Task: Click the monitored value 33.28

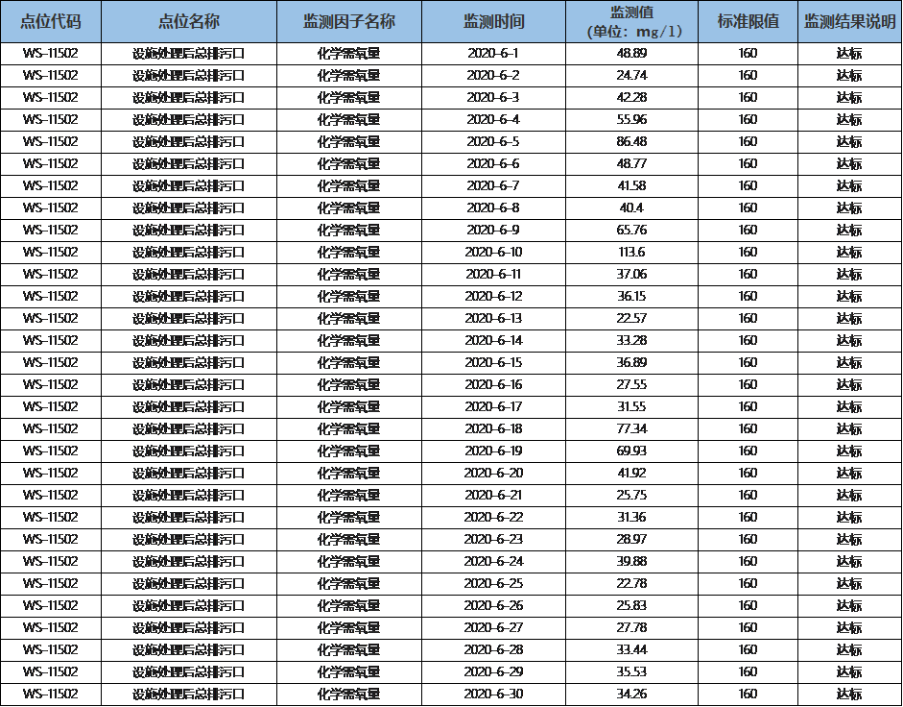Action: [631, 341]
